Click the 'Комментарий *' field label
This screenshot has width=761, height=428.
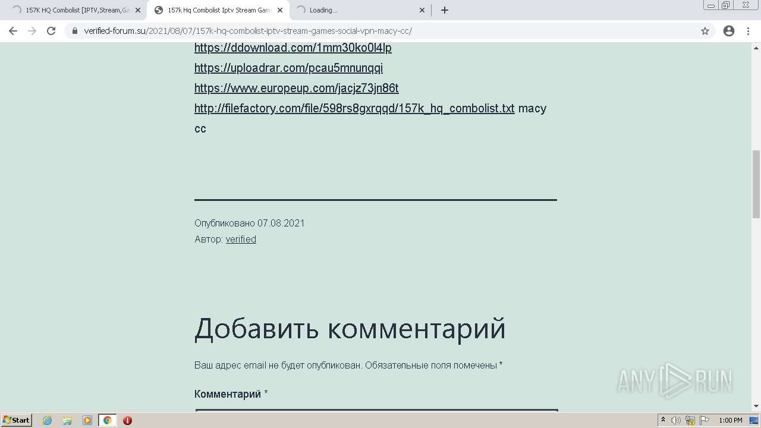point(231,394)
